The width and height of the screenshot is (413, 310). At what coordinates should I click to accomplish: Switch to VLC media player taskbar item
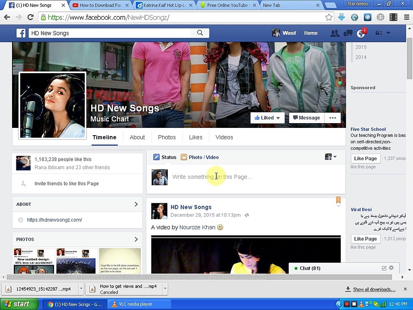click(x=140, y=304)
